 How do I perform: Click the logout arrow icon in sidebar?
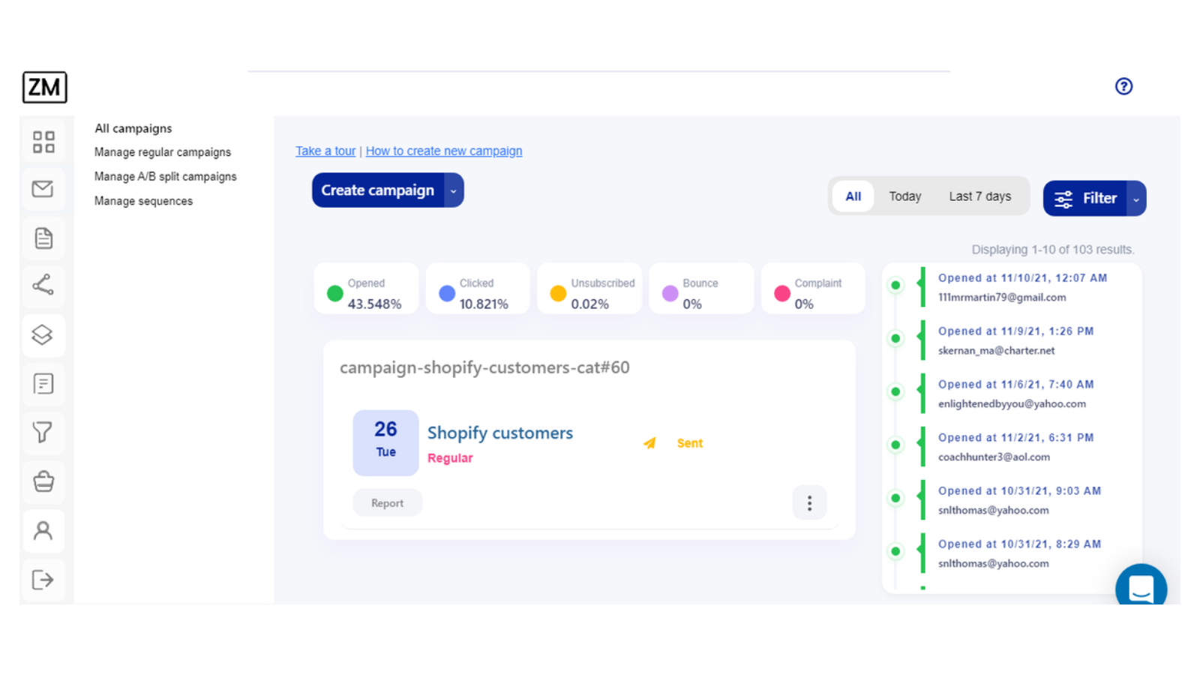[x=43, y=580]
